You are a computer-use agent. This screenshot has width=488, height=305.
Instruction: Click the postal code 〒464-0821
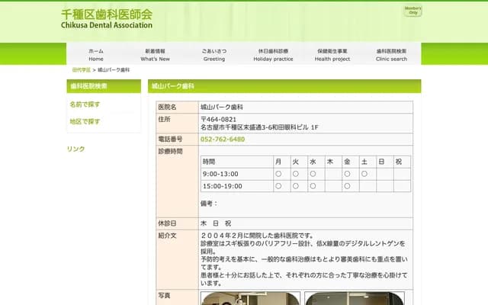click(219, 120)
